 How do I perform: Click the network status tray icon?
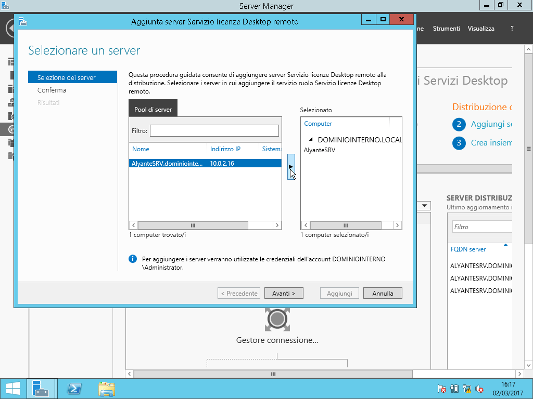coord(467,389)
